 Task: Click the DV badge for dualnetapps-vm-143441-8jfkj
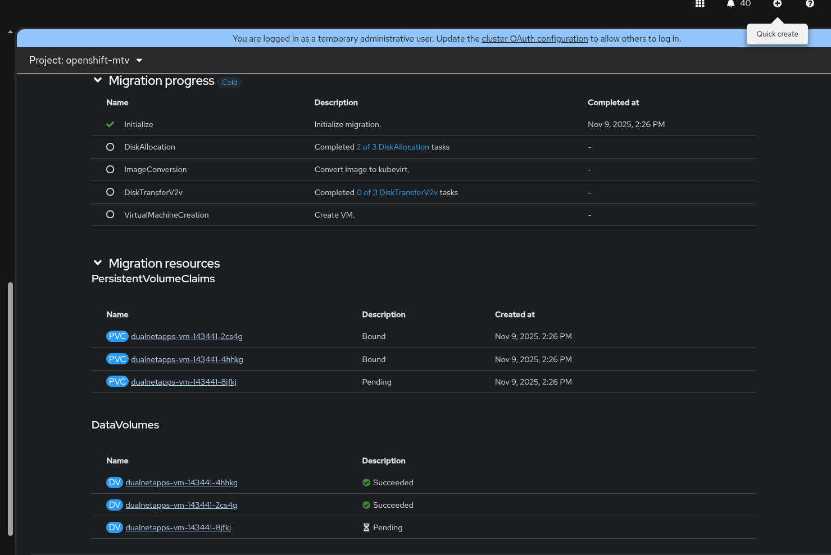pos(115,527)
